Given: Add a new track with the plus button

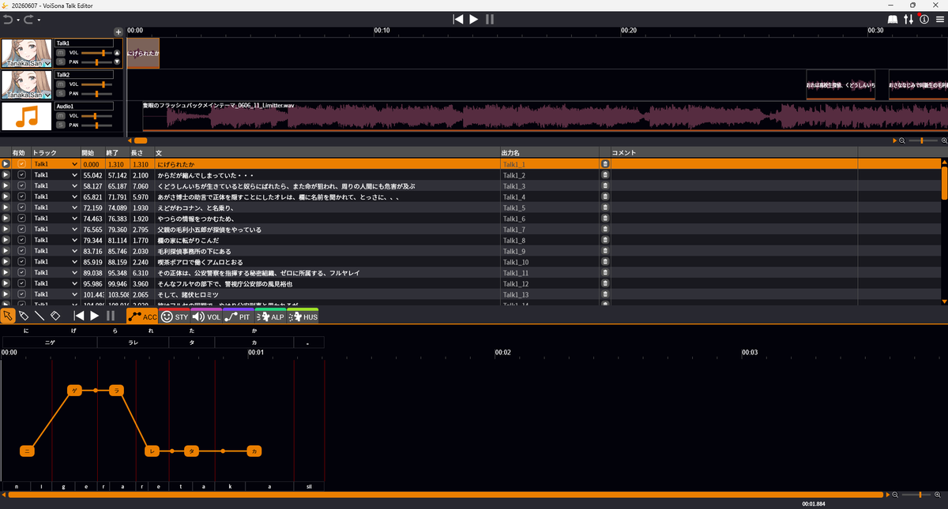Looking at the screenshot, I should (x=118, y=32).
